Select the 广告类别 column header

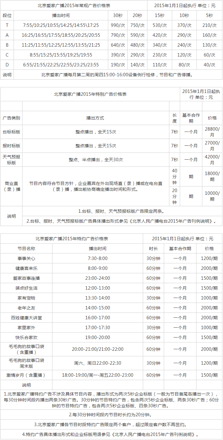(x=11, y=118)
